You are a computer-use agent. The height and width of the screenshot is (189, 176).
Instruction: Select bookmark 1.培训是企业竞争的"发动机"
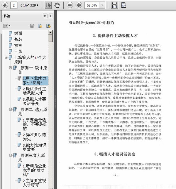point(34,170)
